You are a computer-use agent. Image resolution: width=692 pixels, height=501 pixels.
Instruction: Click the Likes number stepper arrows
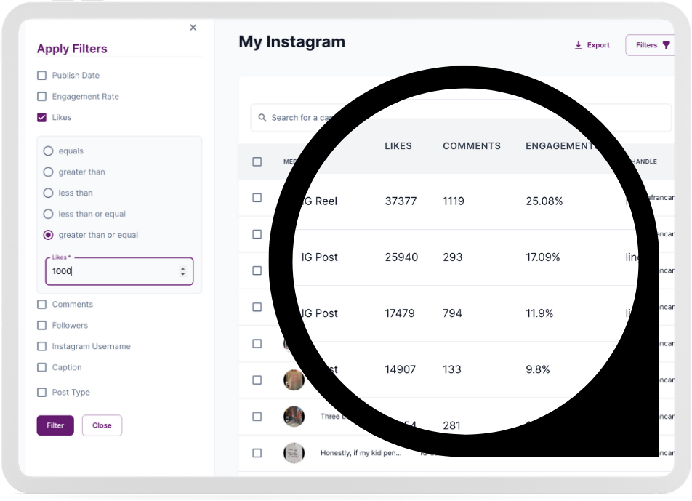click(x=182, y=271)
